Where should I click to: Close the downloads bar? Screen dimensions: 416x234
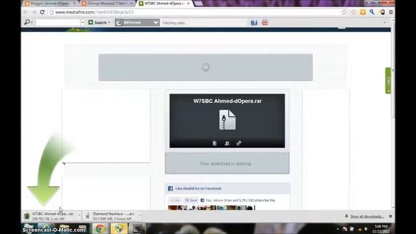(x=391, y=216)
